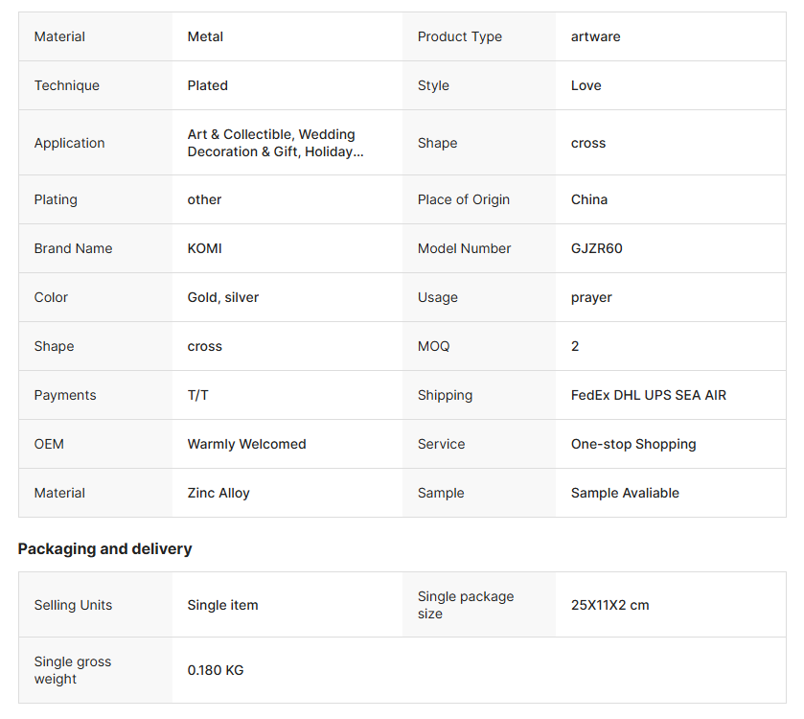Screen dimensions: 804x719
Task: Click the "prayer" usage value
Action: click(591, 297)
